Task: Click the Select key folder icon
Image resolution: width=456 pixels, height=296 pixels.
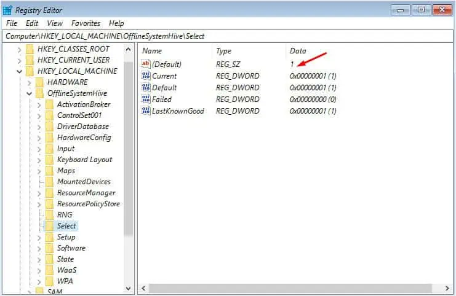Action: point(49,226)
